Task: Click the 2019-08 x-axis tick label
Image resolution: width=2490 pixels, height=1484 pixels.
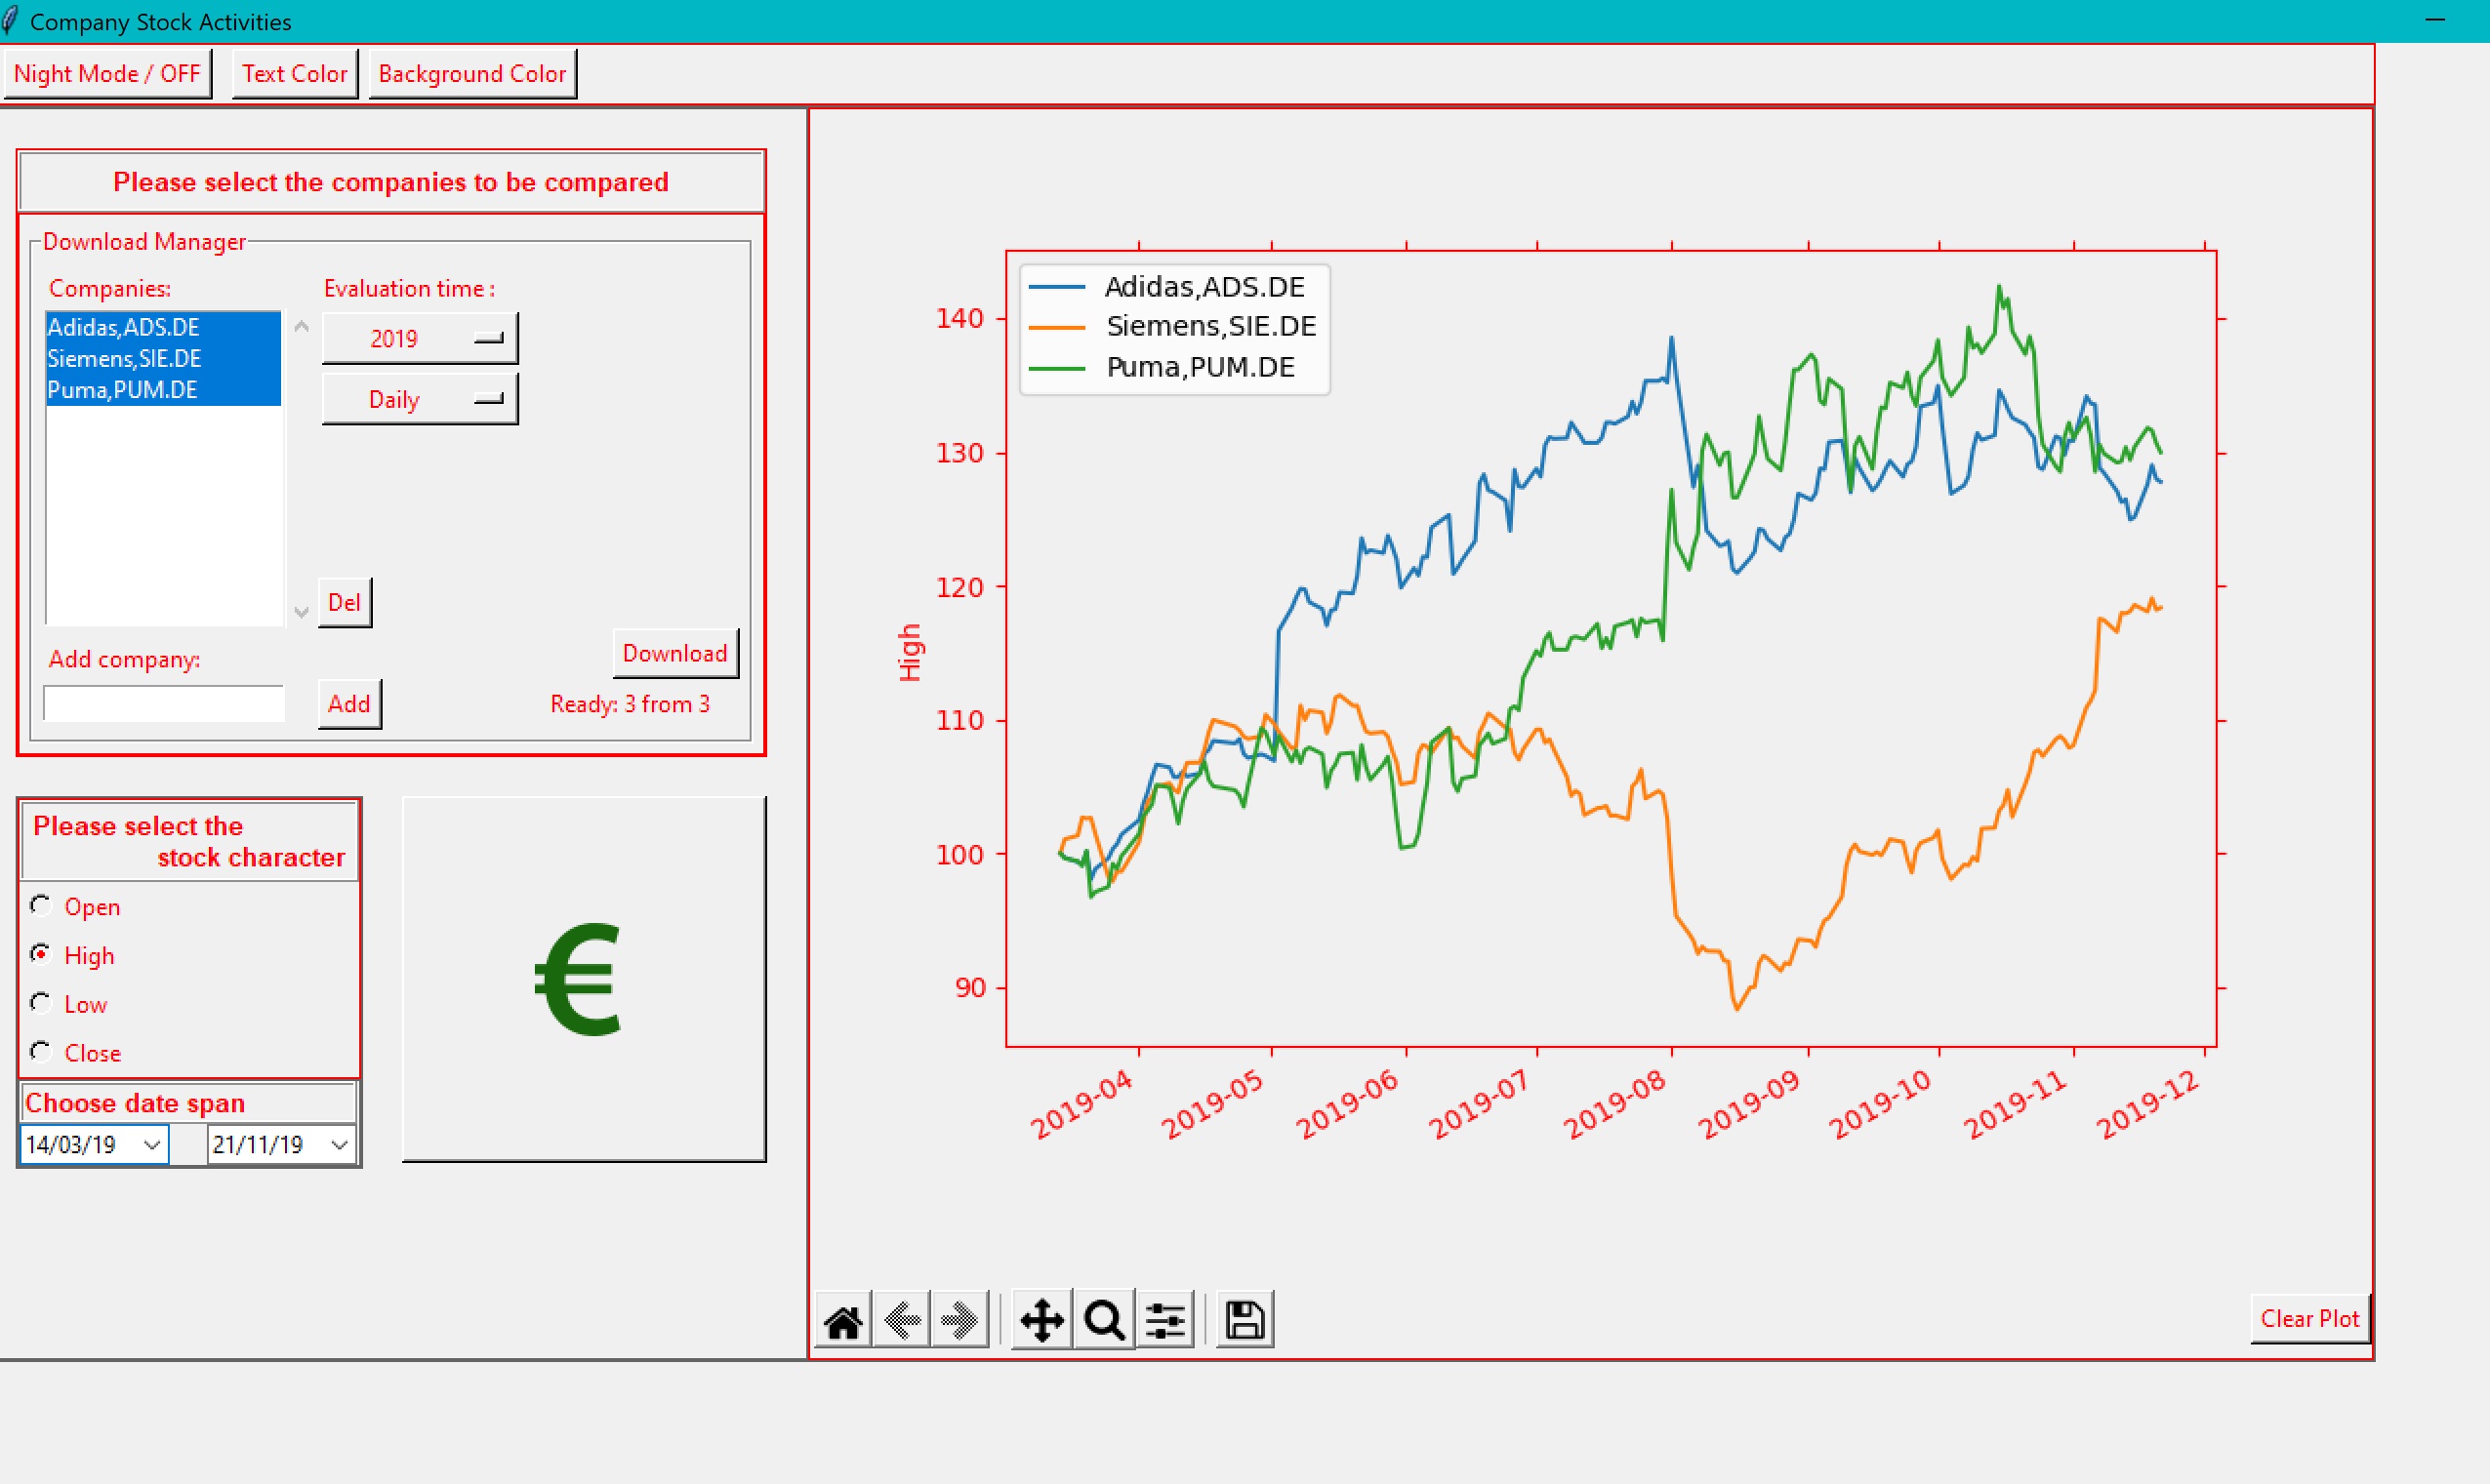Action: (1614, 1104)
